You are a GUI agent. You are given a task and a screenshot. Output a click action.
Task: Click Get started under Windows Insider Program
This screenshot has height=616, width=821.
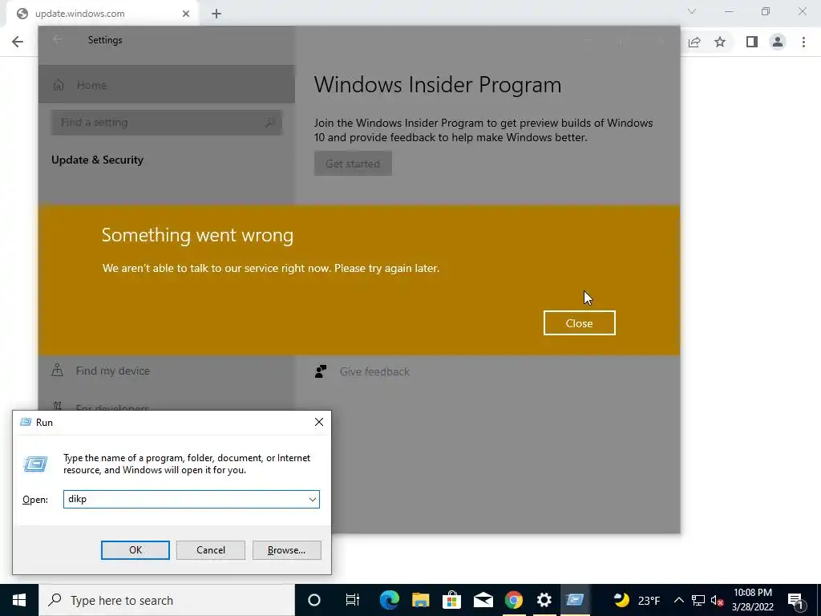click(353, 164)
